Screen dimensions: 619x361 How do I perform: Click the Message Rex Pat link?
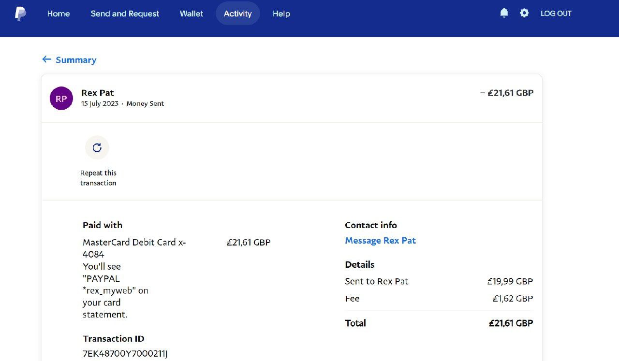[x=380, y=241]
